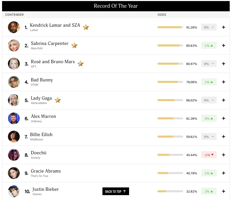The image size is (231, 200).
Task: Expand Gracie Abrams row with the plus icon
Action: pos(223,173)
